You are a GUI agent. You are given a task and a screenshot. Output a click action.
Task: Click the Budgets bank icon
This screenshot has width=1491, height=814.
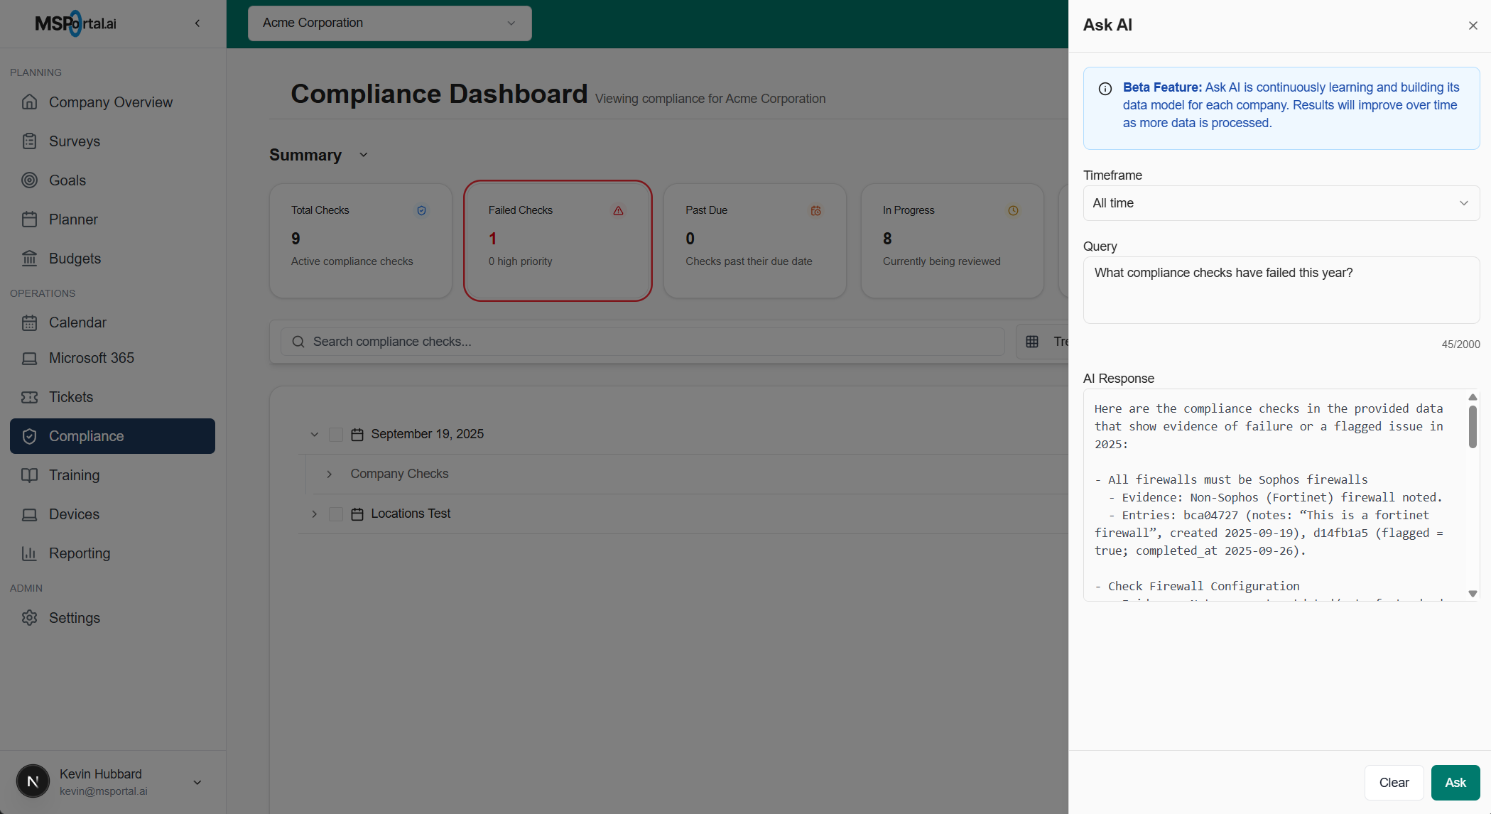(x=29, y=259)
